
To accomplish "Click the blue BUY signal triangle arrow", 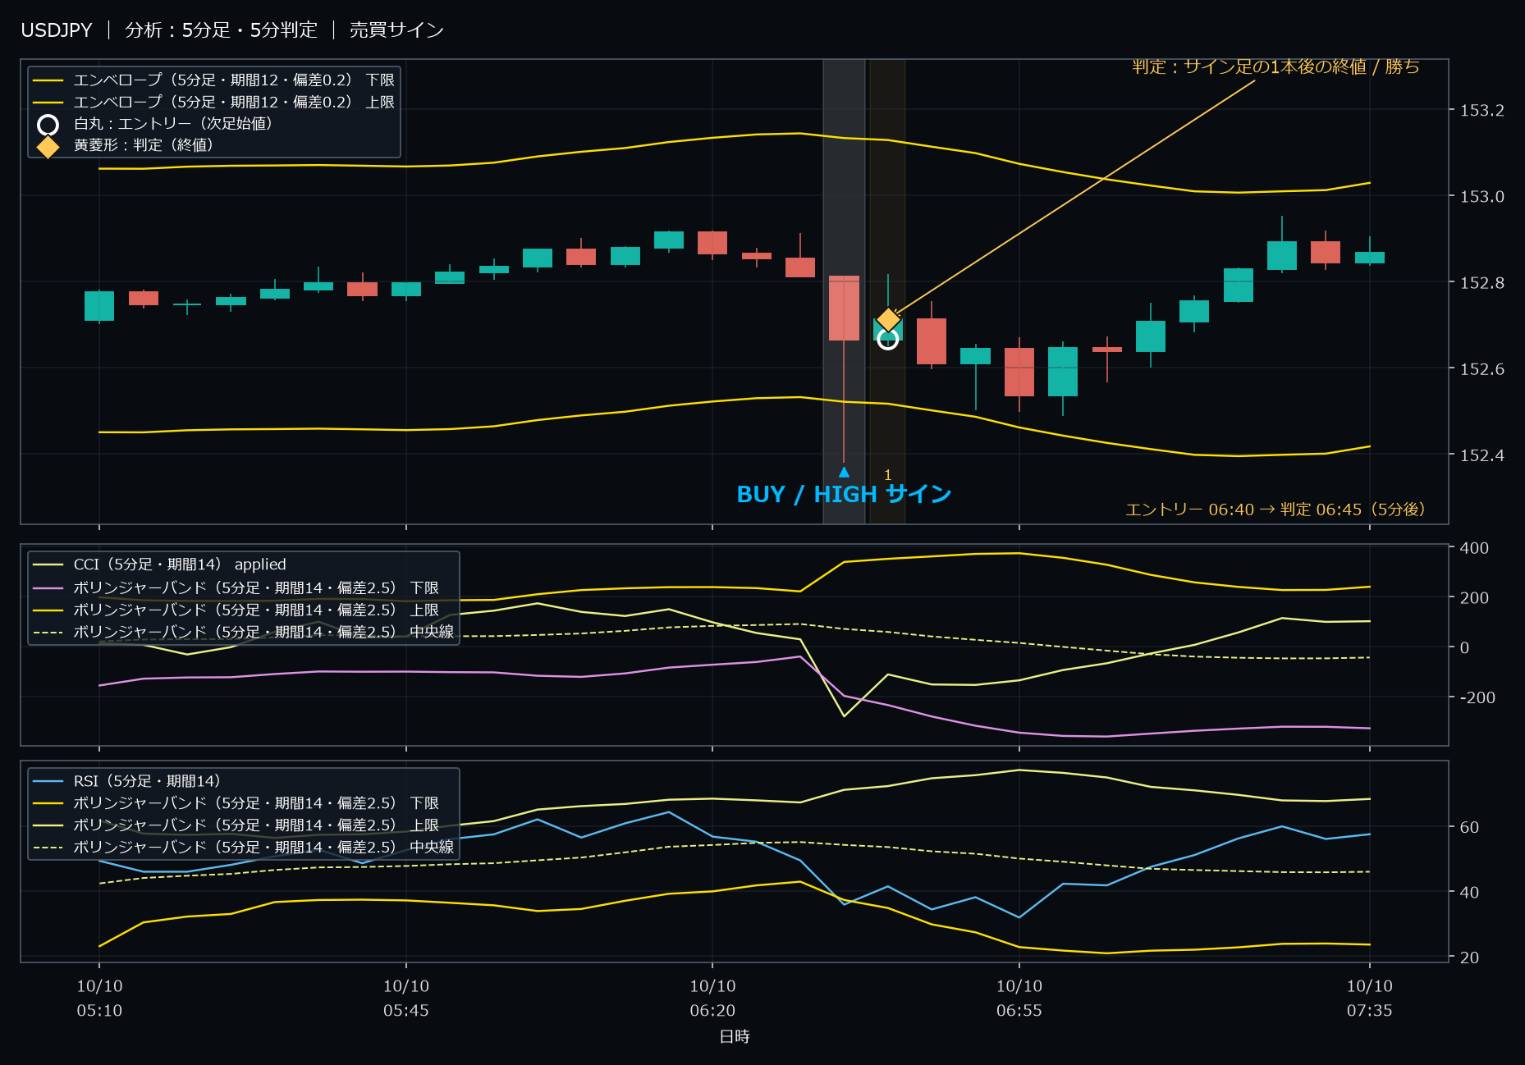I will [844, 472].
